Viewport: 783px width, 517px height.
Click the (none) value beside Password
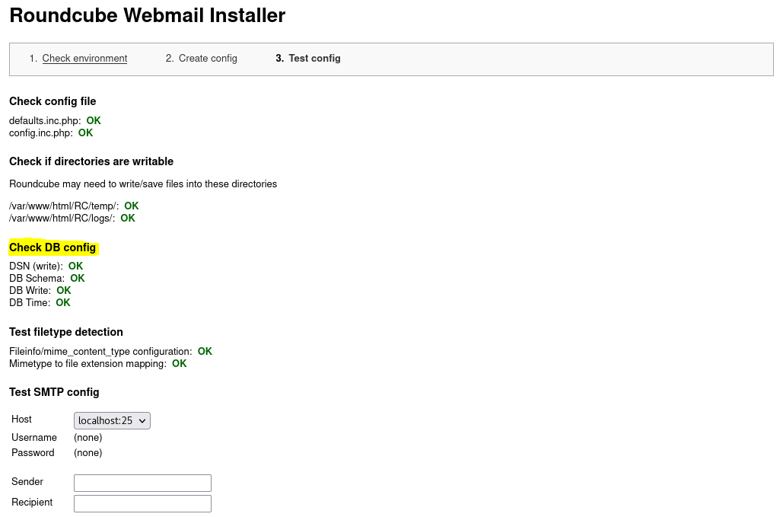pos(88,452)
